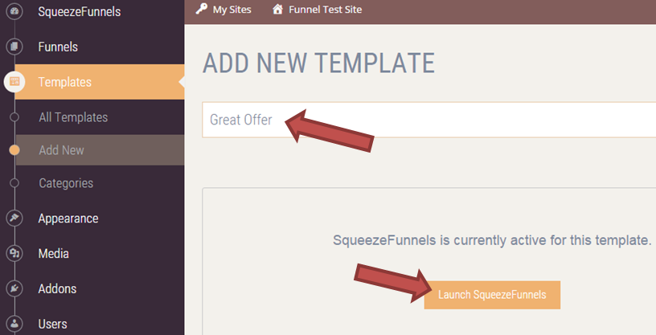Open All Templates submenu link

point(73,117)
